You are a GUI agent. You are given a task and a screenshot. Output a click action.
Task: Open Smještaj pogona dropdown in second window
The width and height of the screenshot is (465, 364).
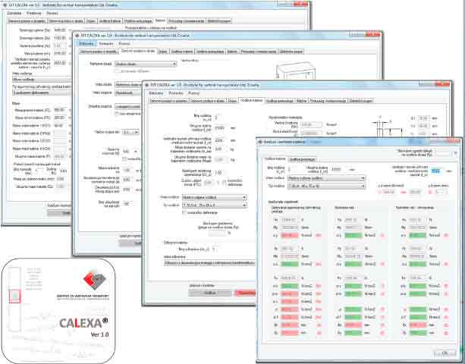click(x=128, y=106)
